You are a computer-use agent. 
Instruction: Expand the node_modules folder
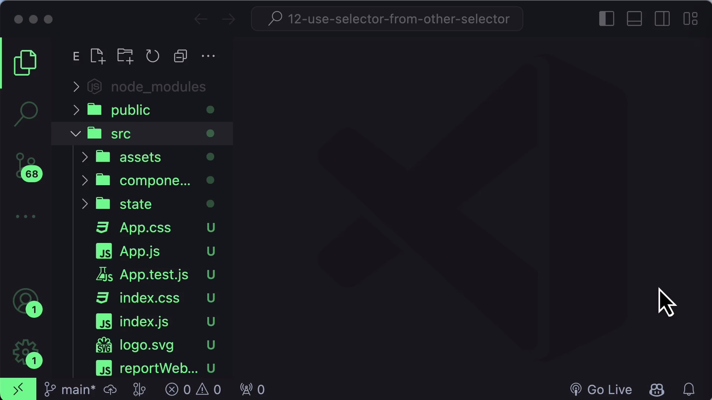[x=76, y=87]
